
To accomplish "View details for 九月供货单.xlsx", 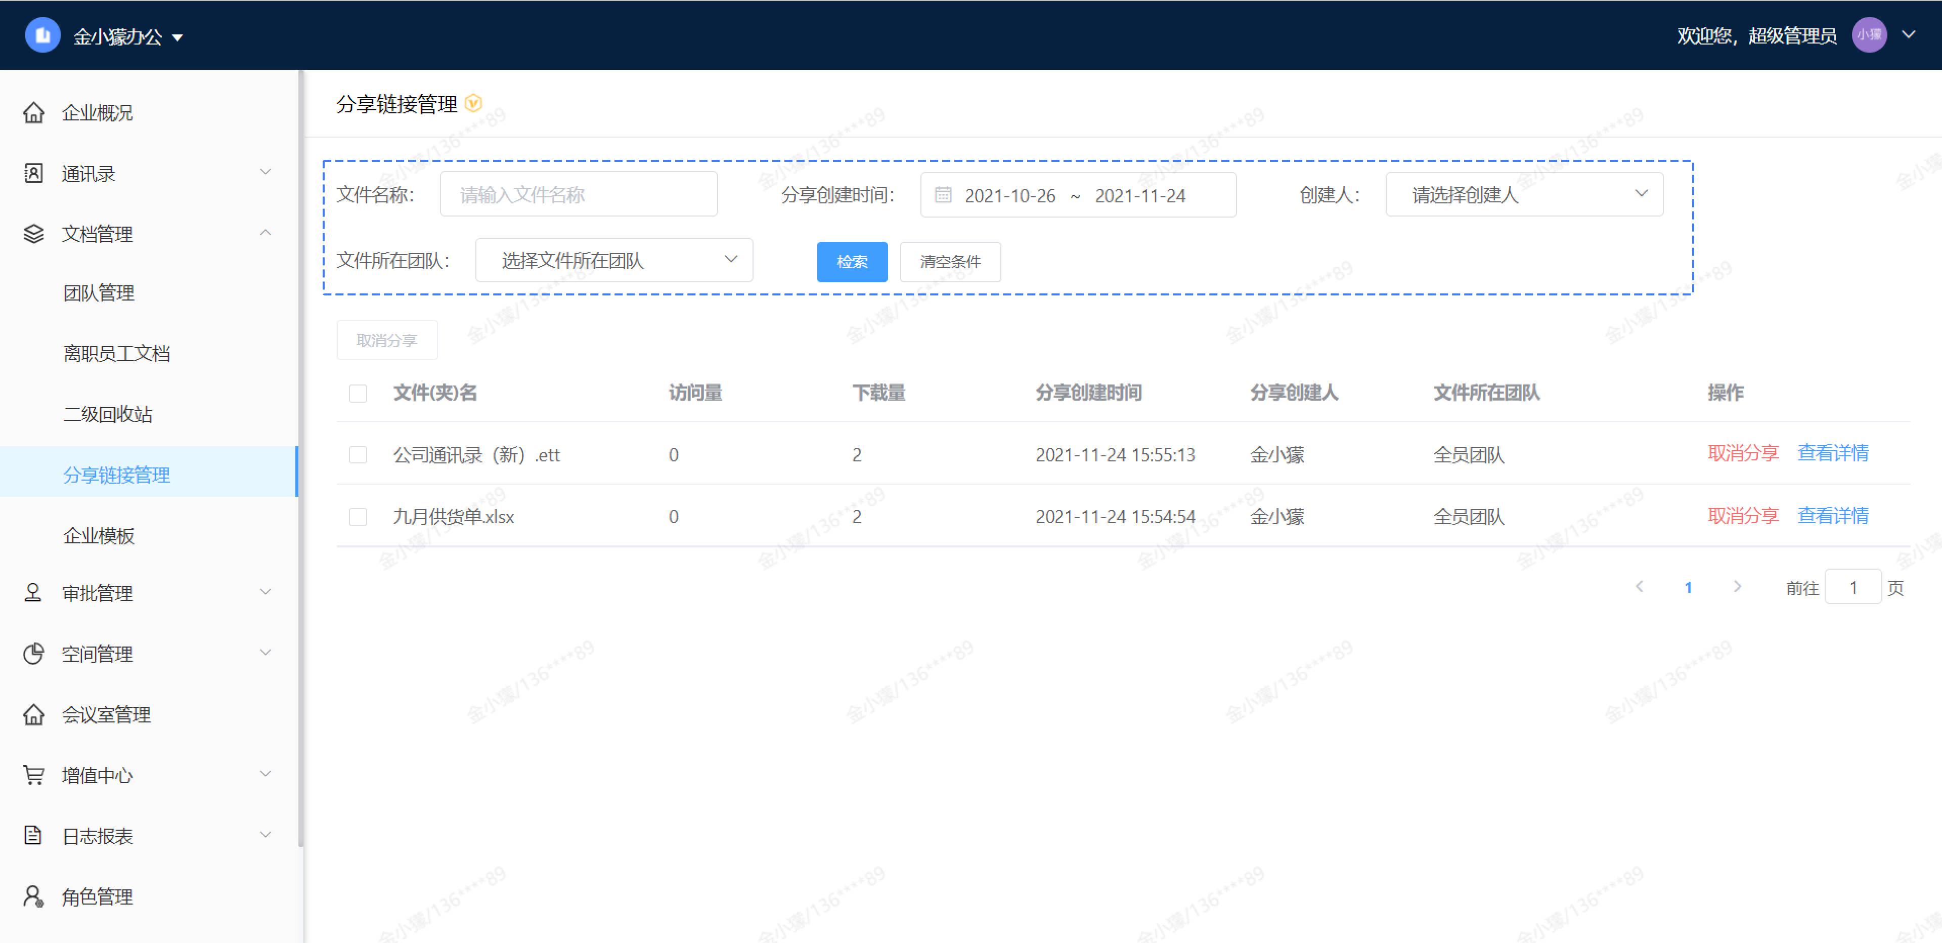I will pyautogui.click(x=1833, y=515).
